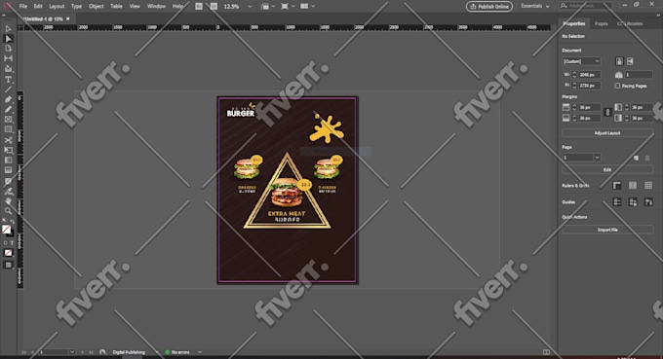Image resolution: width=663 pixels, height=359 pixels.
Task: Toggle the margin link chain icon
Action: 607,112
